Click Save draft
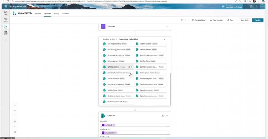This screenshot has height=139, width=268. [245, 20]
